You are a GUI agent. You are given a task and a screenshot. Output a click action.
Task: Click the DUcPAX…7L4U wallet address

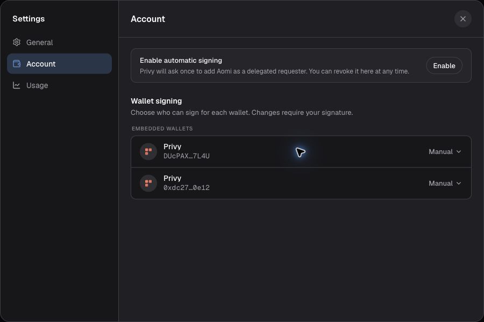pos(187,156)
